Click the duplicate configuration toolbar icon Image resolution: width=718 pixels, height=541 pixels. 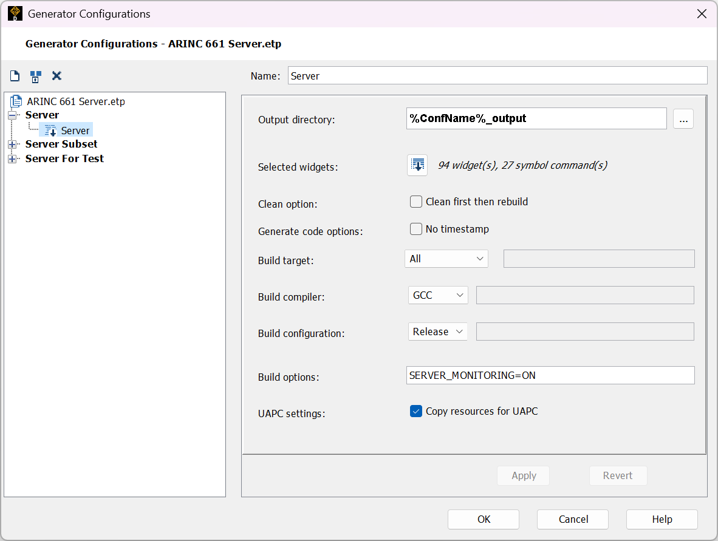pyautogui.click(x=36, y=77)
